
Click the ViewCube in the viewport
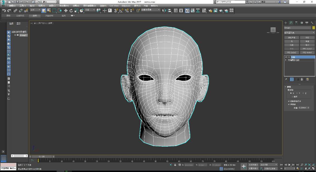(273, 30)
